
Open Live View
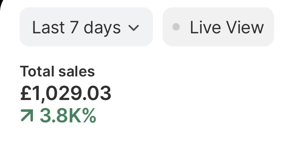pos(218,27)
